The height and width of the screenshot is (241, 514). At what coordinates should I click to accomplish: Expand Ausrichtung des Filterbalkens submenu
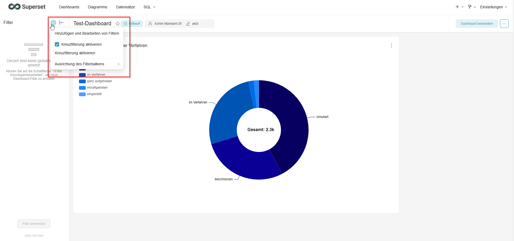(x=87, y=64)
